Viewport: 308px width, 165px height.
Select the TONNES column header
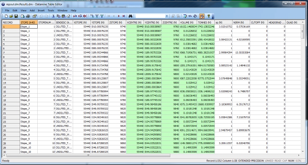[206, 22]
